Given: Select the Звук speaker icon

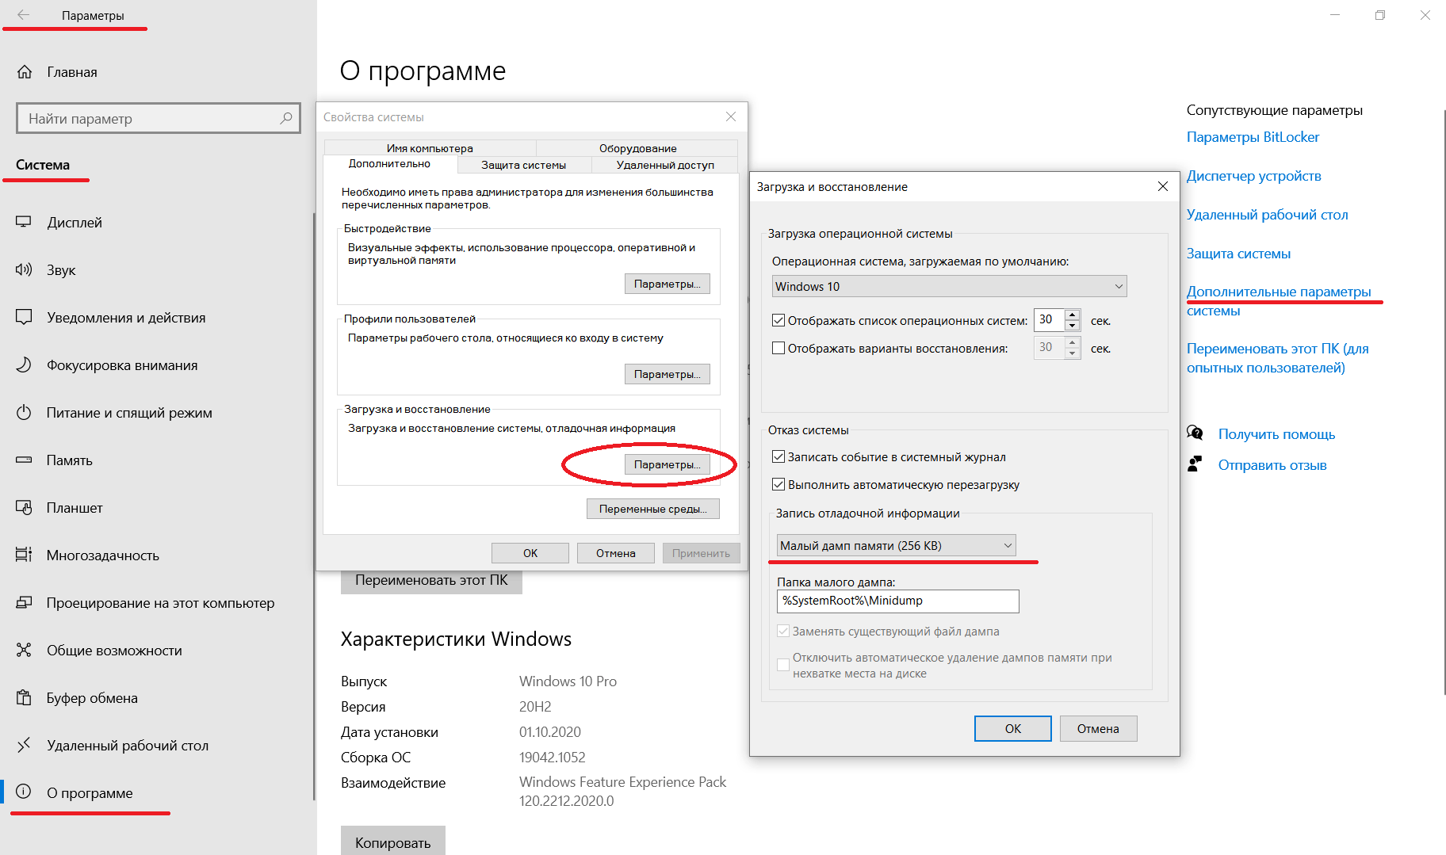Looking at the screenshot, I should click(x=24, y=270).
